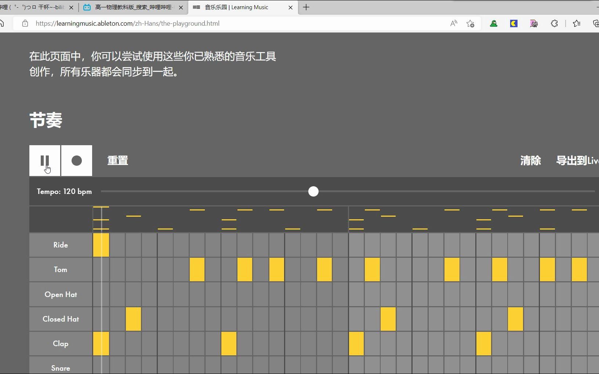Open the green snake extension icon

[493, 23]
